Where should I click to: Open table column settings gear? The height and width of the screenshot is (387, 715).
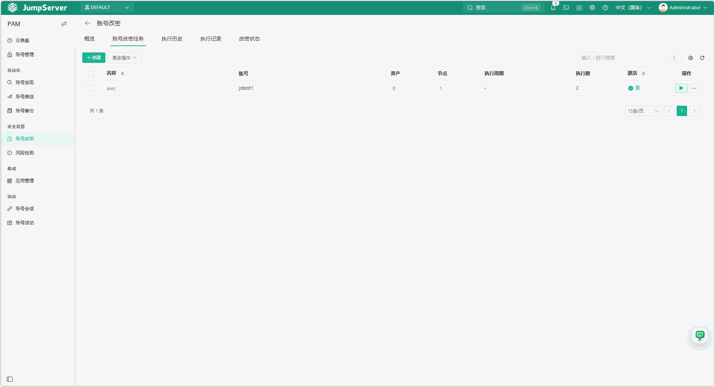pos(690,58)
